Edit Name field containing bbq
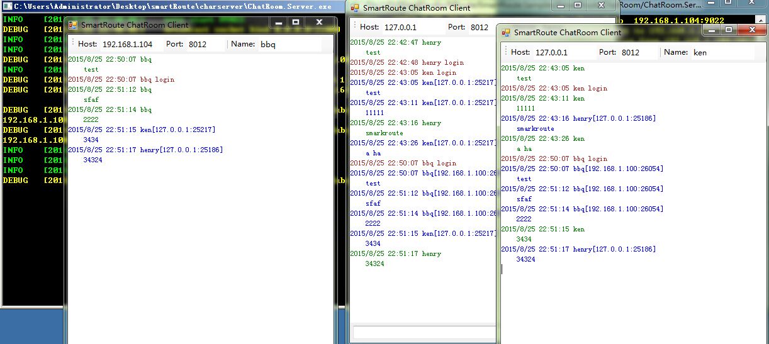The height and width of the screenshot is (344, 769). [289, 45]
